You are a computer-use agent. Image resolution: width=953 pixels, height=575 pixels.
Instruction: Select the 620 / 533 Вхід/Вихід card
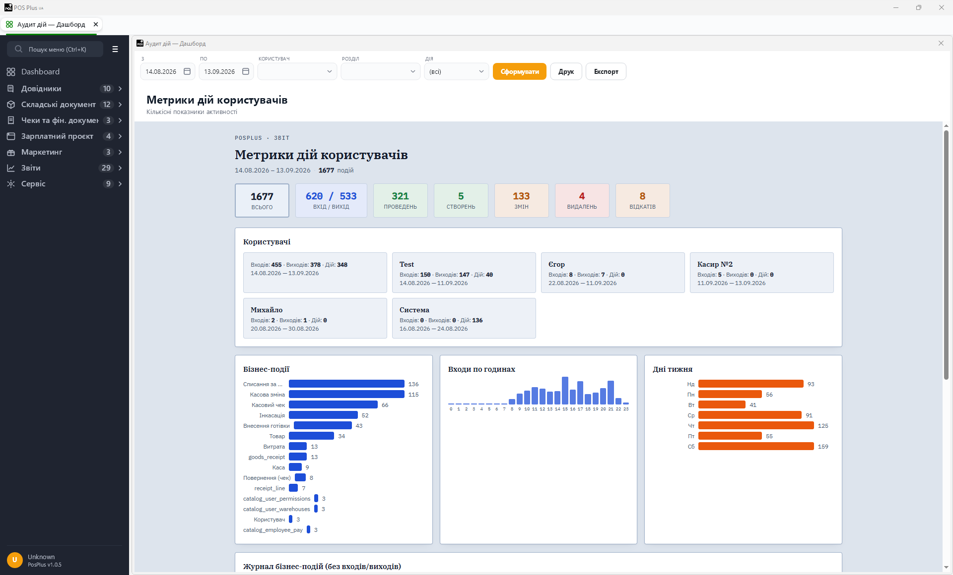(x=331, y=200)
